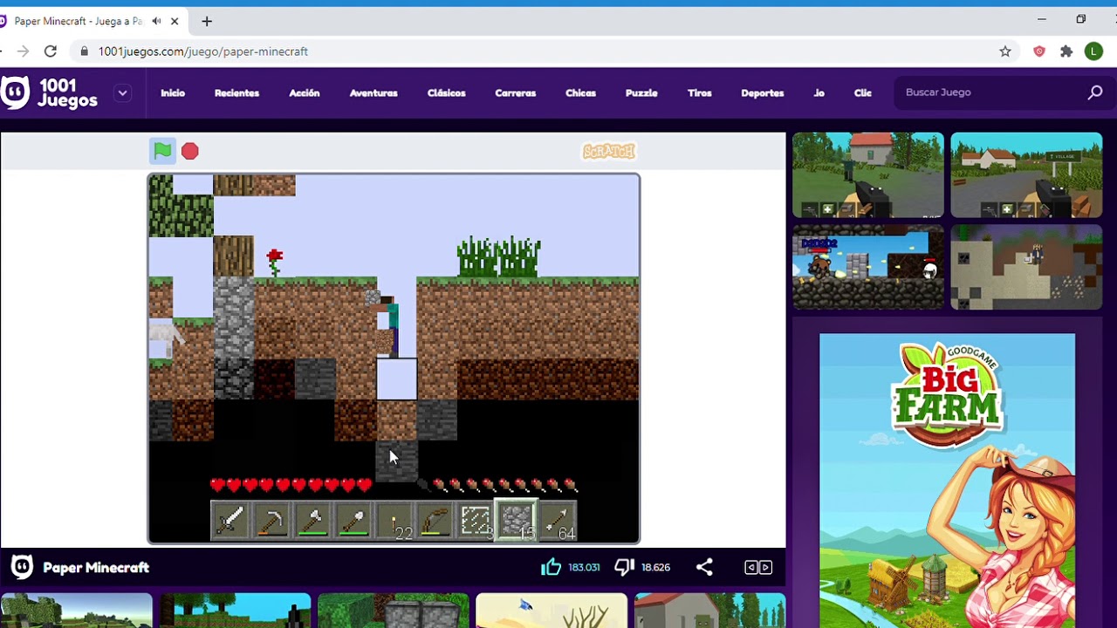1117x628 pixels.
Task: Select the iron sword hotbar slot
Action: click(x=230, y=521)
